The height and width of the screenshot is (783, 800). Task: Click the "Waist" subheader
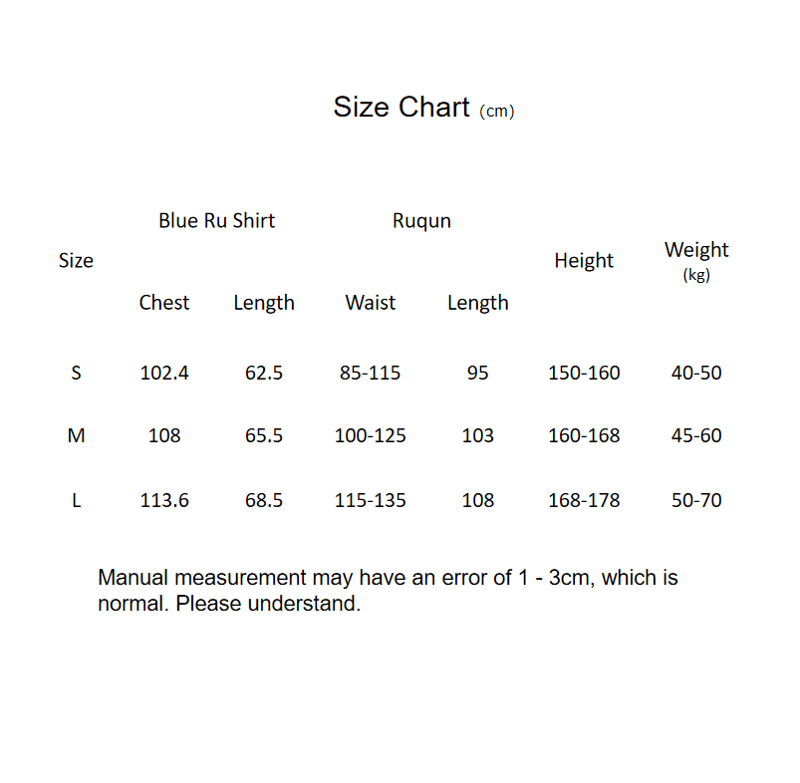371,303
